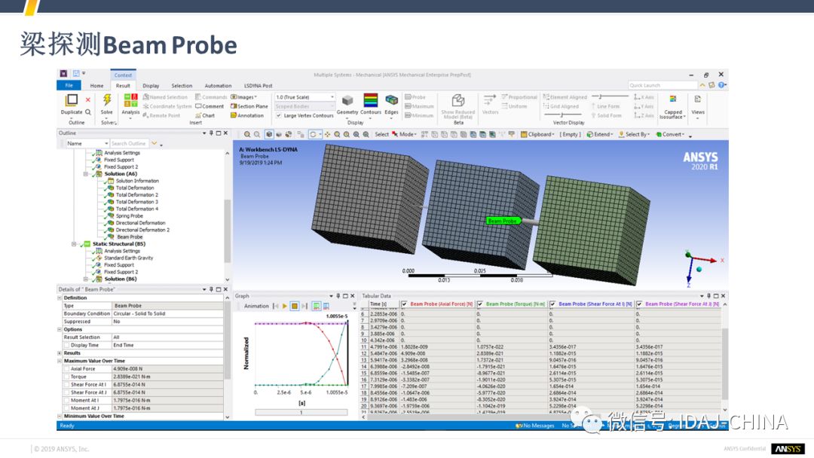The height and width of the screenshot is (458, 814).
Task: Add an Annotation from the ribbon
Action: click(247, 115)
